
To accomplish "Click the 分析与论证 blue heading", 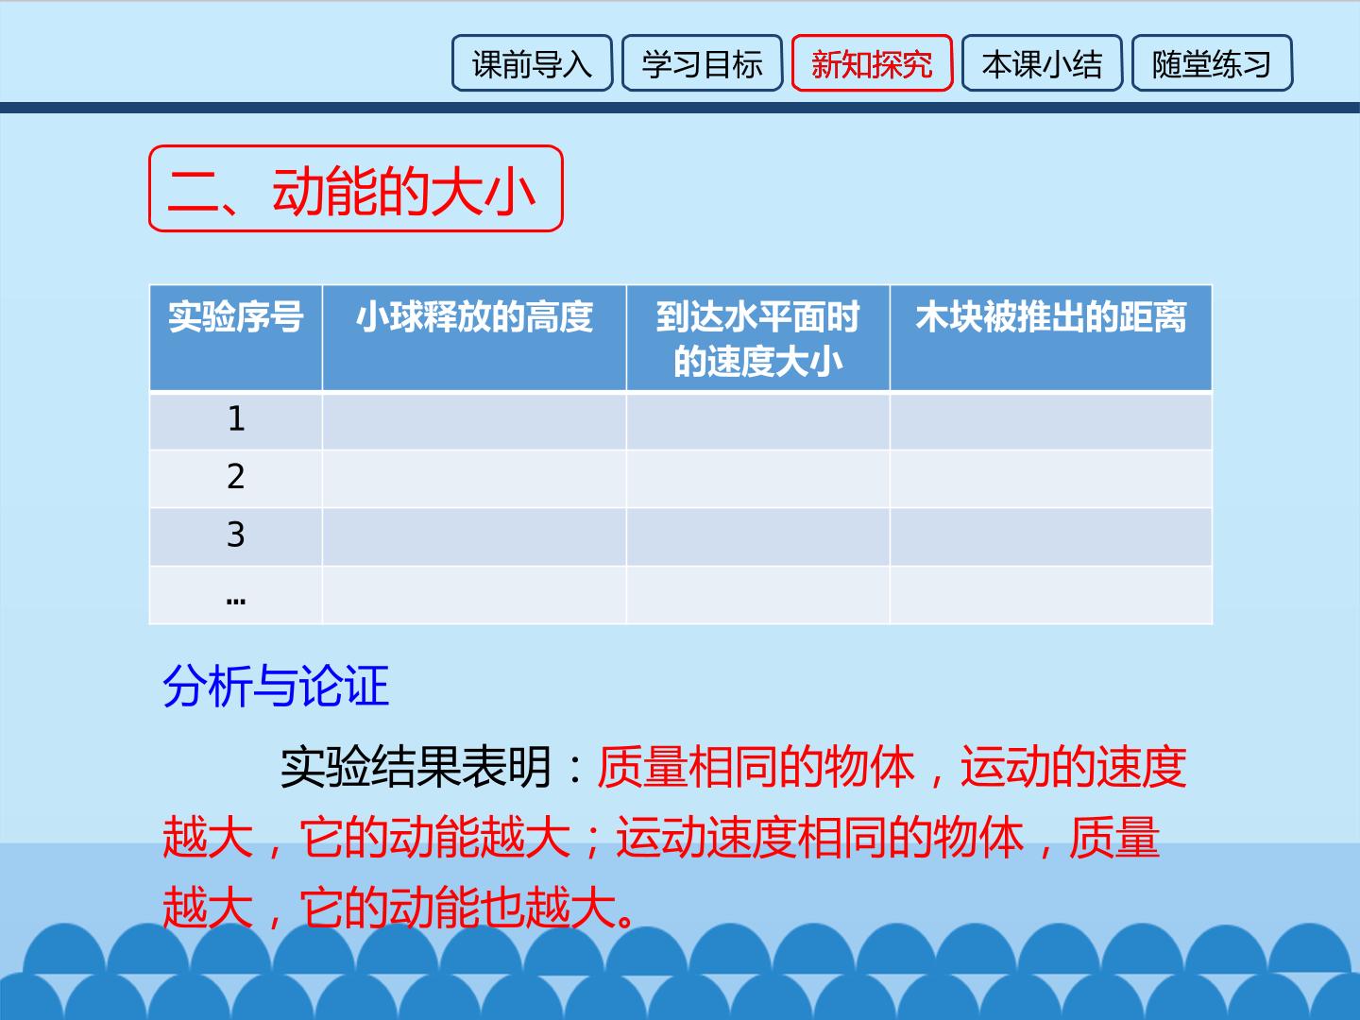I will click(276, 686).
